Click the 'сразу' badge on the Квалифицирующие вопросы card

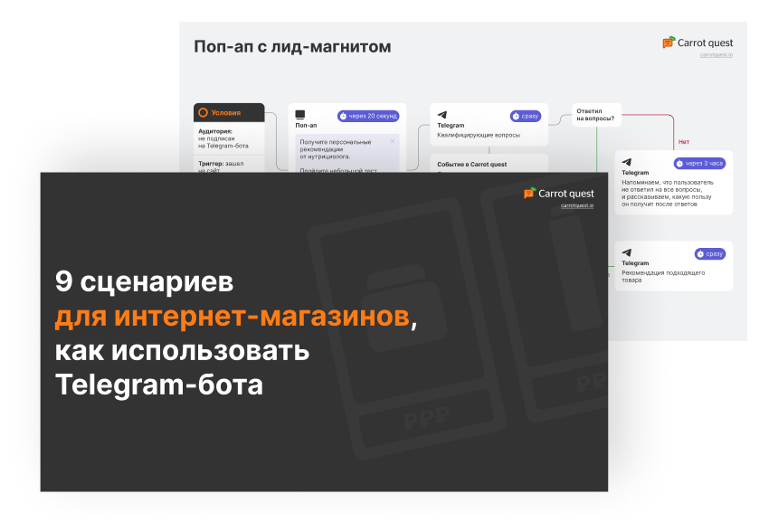coord(526,116)
